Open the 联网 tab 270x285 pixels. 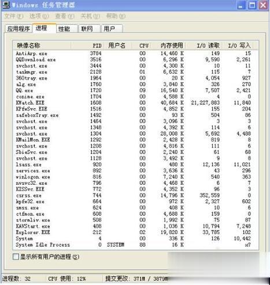tap(89, 29)
